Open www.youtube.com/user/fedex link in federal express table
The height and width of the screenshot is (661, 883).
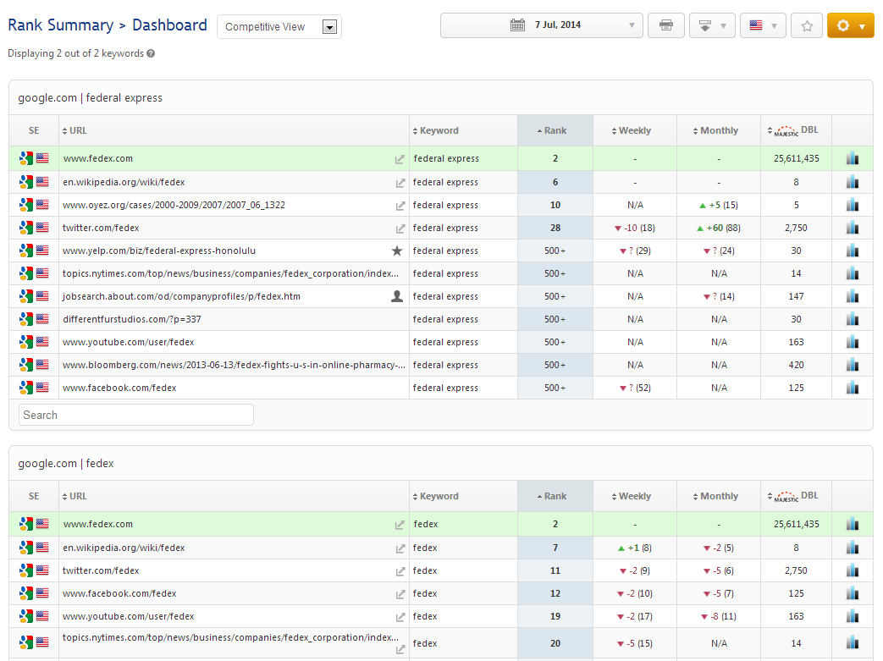coord(129,343)
